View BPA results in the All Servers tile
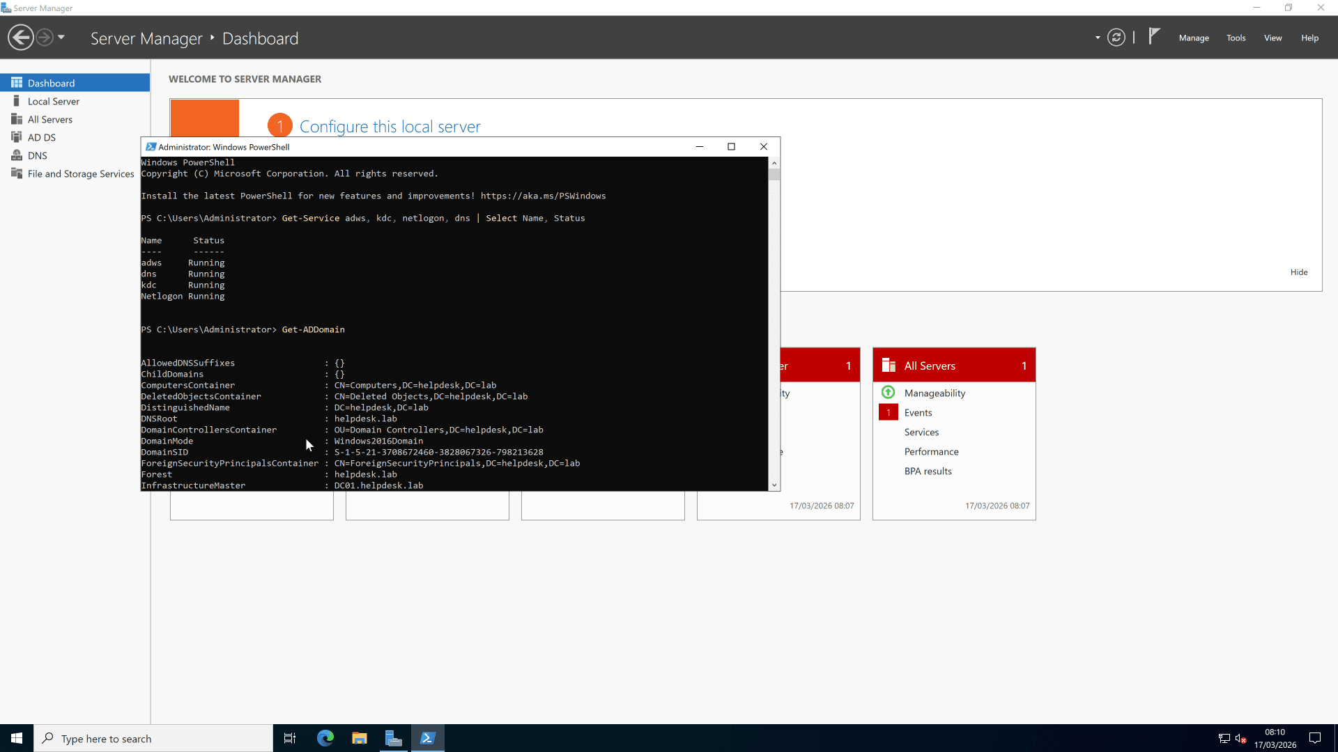This screenshot has width=1338, height=752. point(928,471)
